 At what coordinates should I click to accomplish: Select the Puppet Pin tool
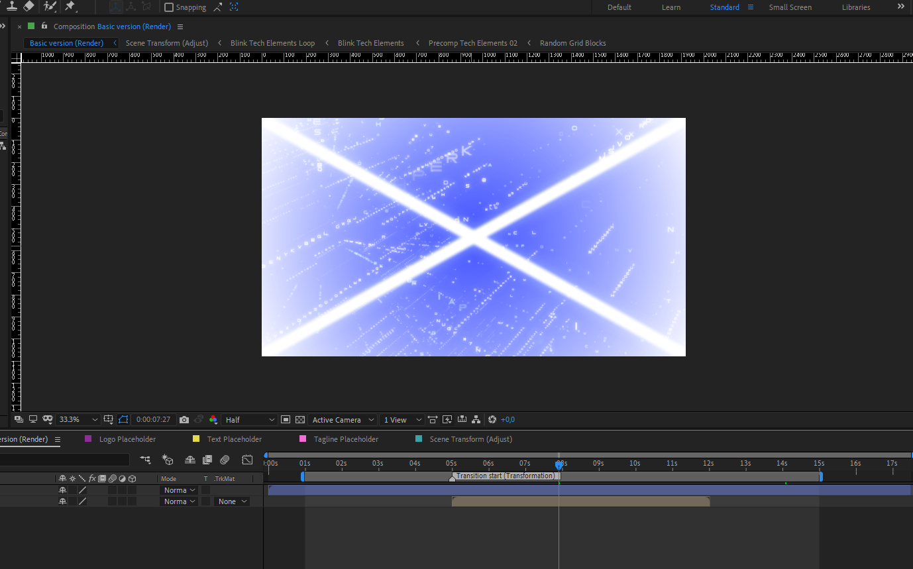tap(70, 6)
